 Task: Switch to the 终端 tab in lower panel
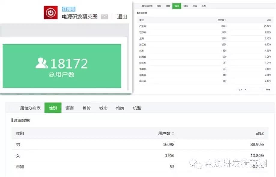click(120, 108)
